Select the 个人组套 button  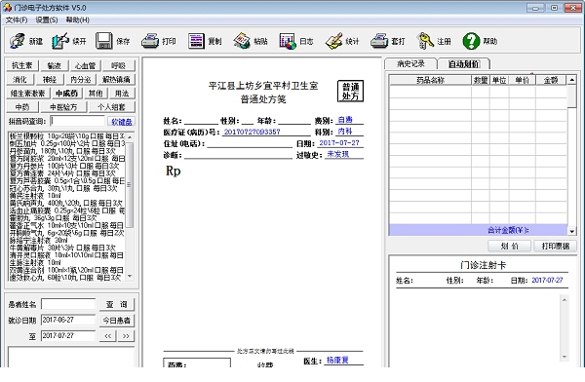coord(111,107)
